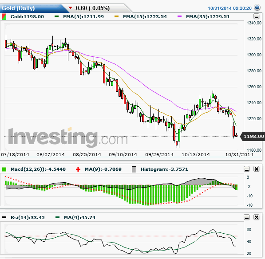Close the Rsi indicator panel
This screenshot has width=265, height=259.
click(x=257, y=217)
